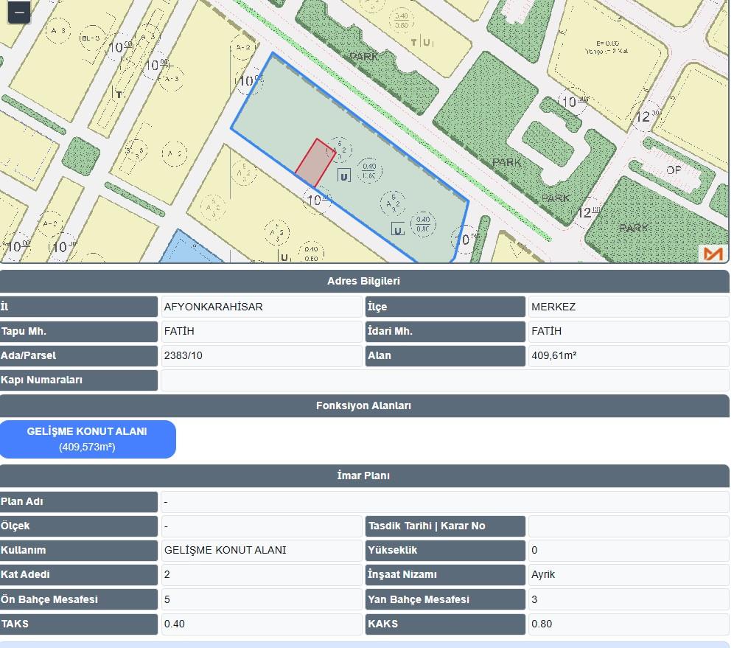Viewport: 734px width, 648px height.
Task: Click the T|U symbol near top park
Action: tap(422, 43)
